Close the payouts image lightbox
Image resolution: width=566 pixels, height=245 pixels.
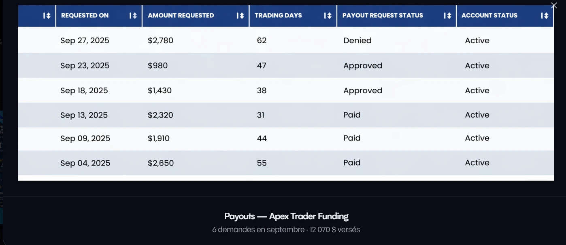tap(554, 6)
